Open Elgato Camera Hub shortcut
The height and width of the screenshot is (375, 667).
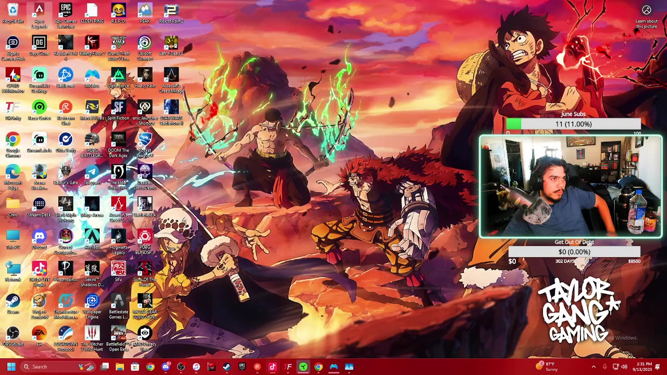(x=13, y=48)
